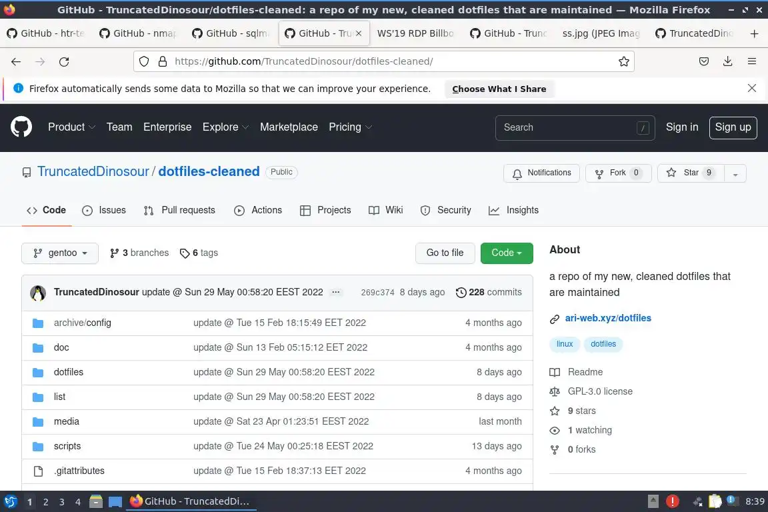Open the 6 tags link

199,253
